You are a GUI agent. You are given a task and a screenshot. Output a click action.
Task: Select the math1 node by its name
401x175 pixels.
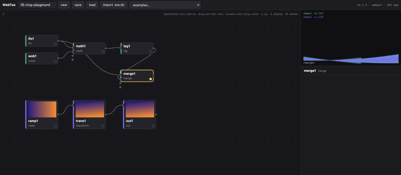pos(81,46)
